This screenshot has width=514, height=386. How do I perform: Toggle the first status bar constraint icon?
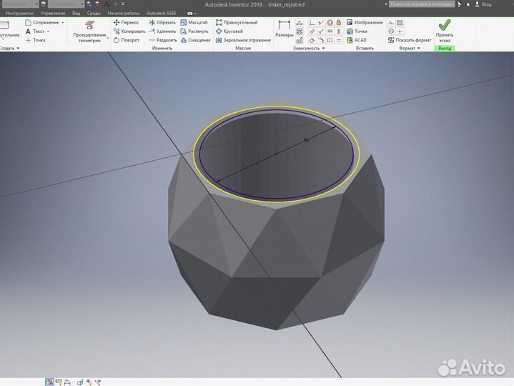coord(50,382)
